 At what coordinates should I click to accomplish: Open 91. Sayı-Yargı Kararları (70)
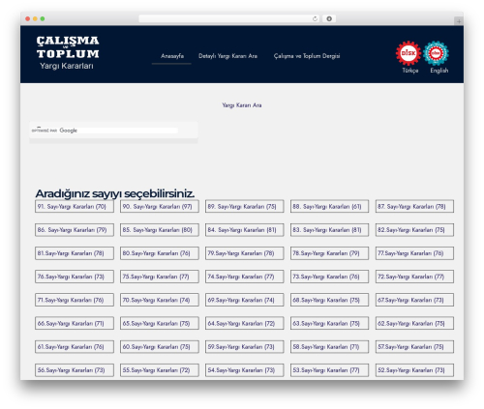[x=75, y=206]
